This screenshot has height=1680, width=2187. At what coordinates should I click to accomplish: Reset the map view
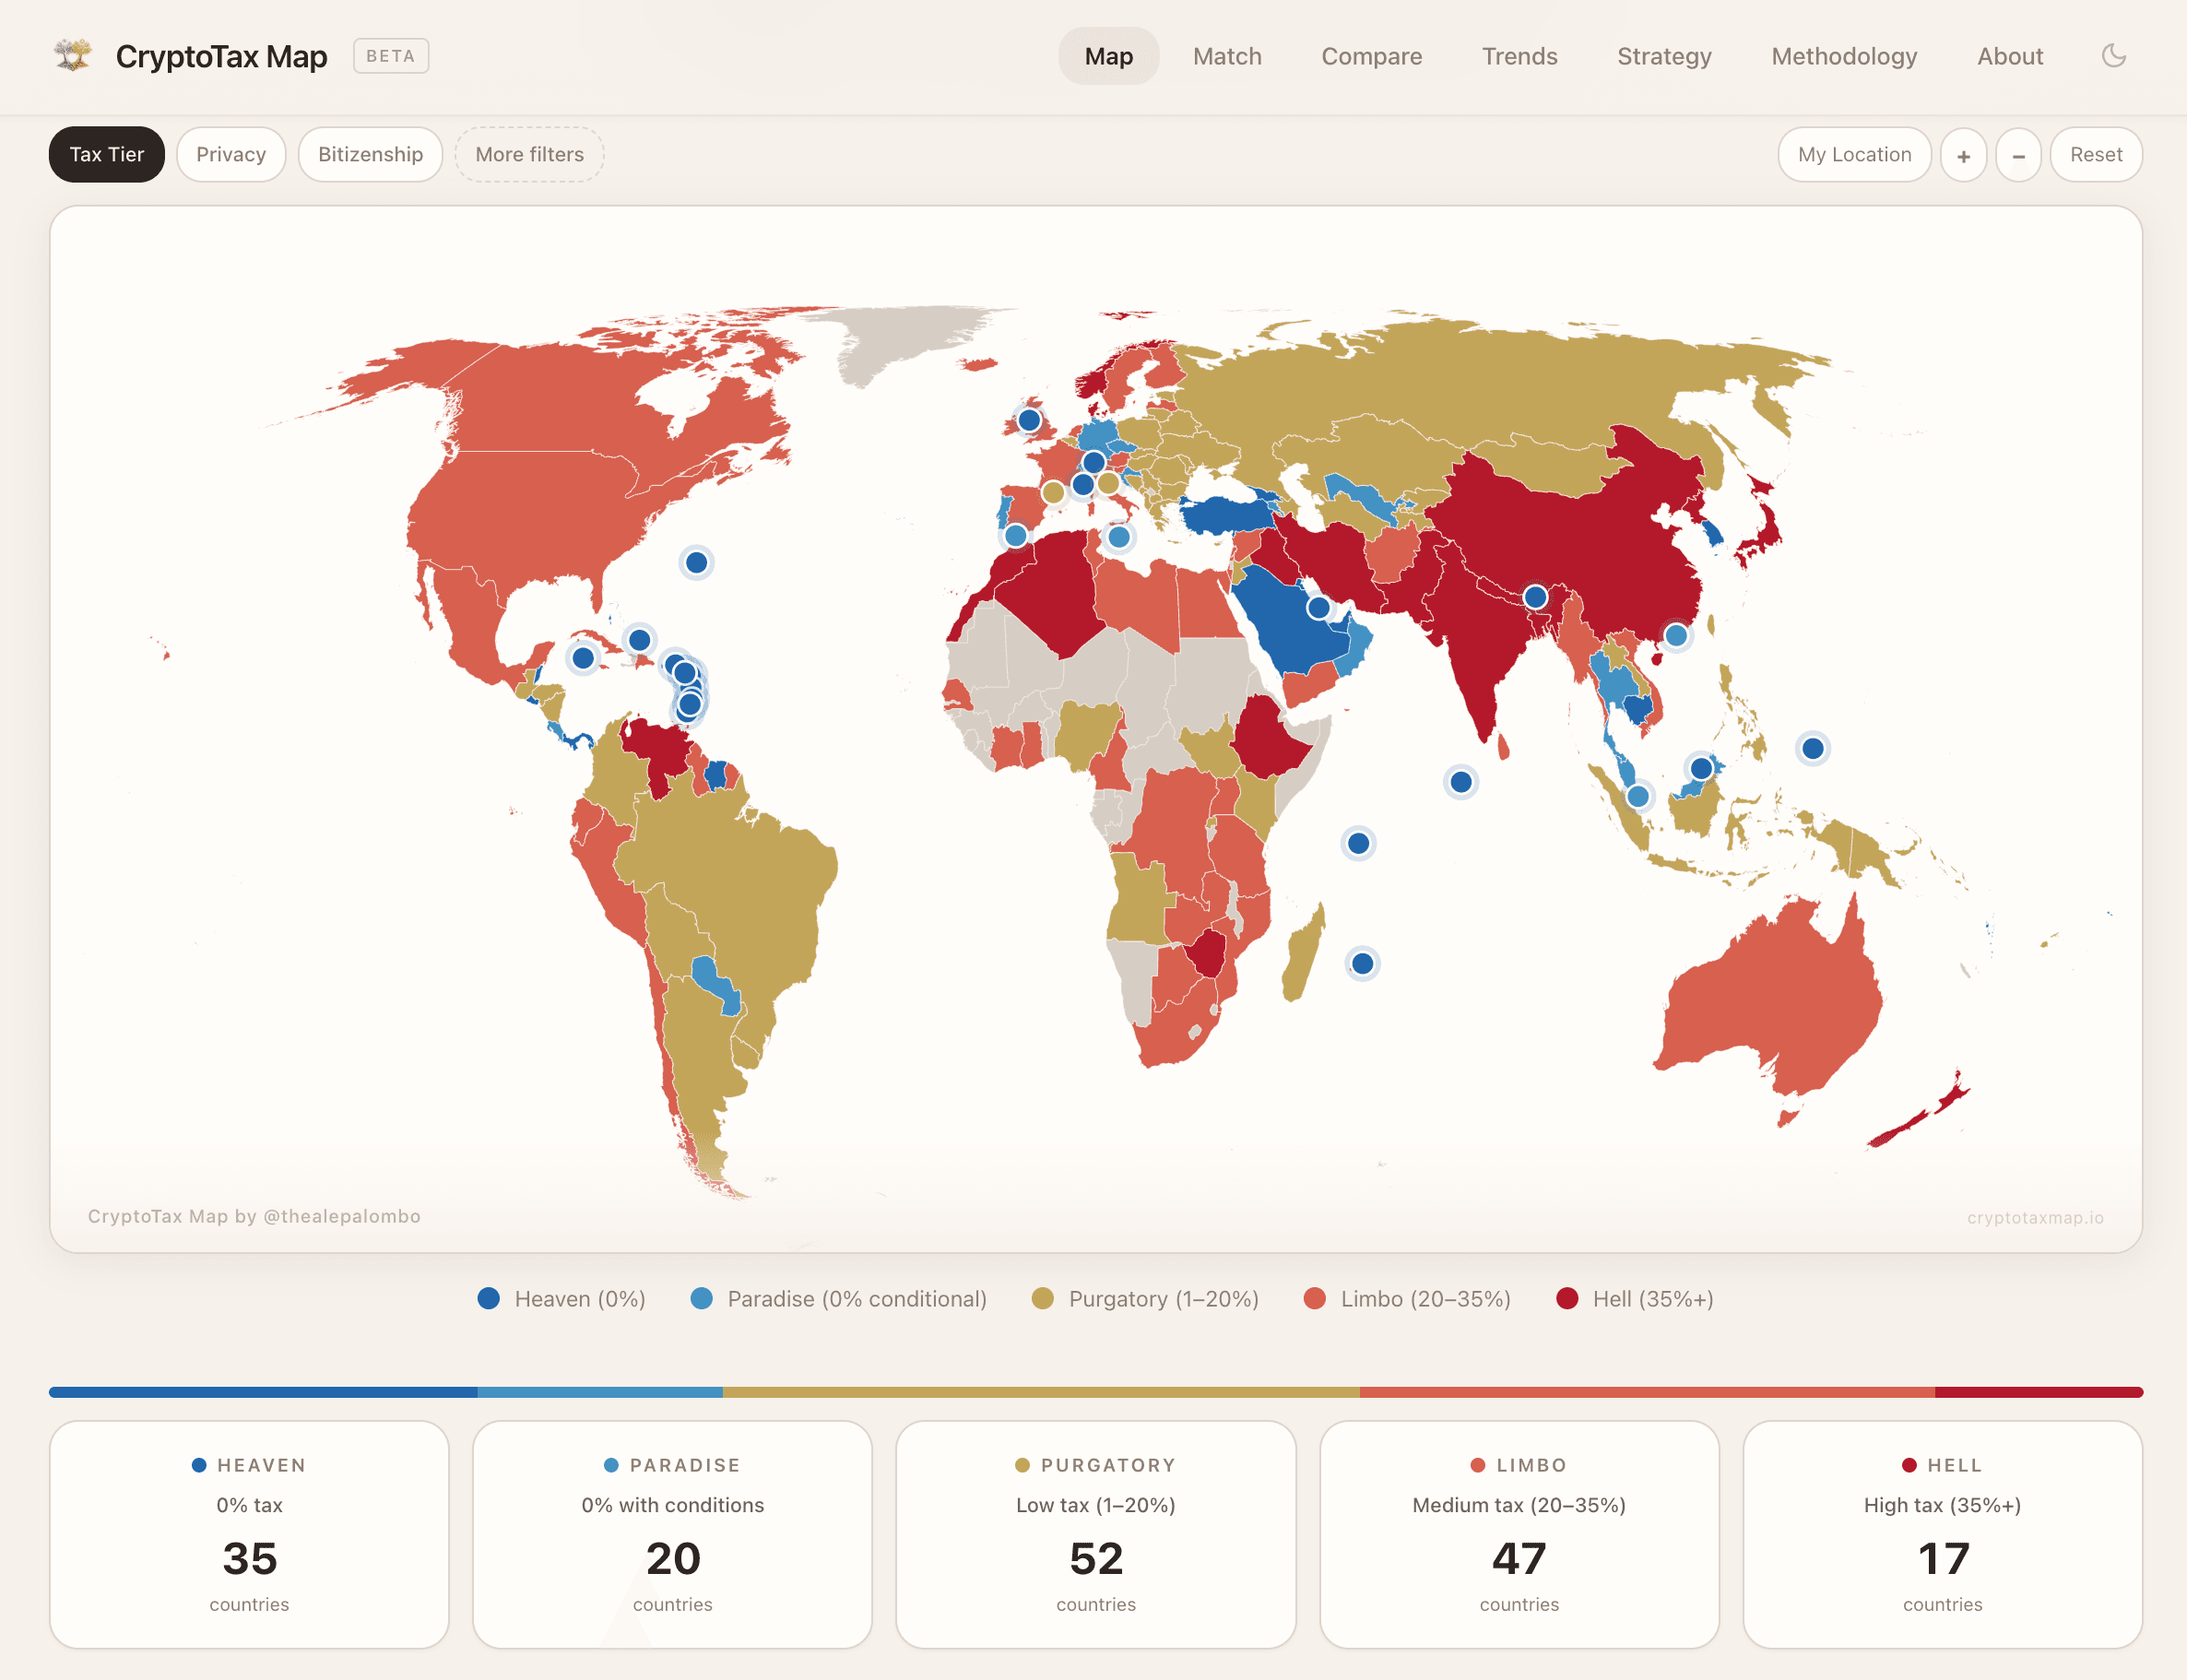pos(2095,155)
